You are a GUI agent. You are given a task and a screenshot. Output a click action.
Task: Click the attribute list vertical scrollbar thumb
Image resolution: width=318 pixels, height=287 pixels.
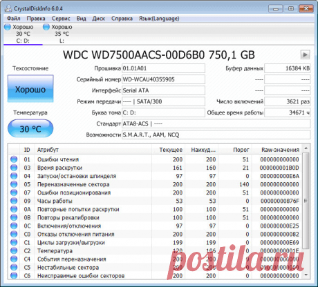306,200
